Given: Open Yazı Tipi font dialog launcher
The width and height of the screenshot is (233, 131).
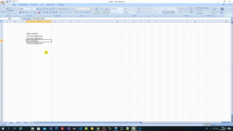Looking at the screenshot, I should [41, 16].
